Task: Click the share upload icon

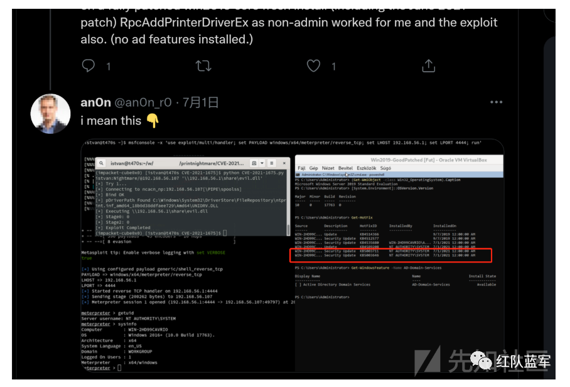Action: (429, 66)
